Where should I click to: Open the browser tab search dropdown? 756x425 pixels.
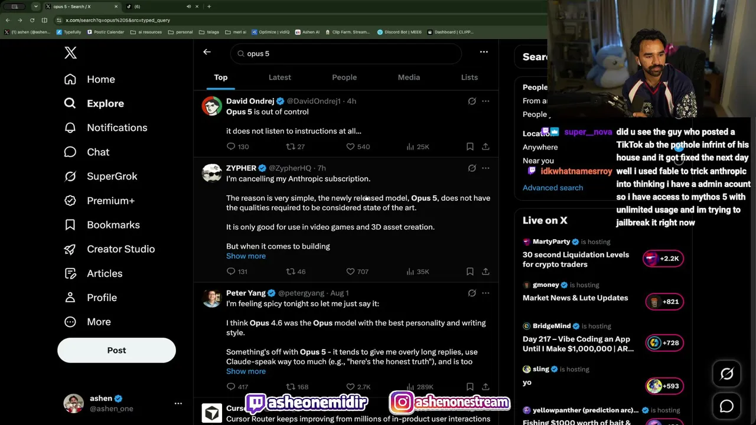pos(36,6)
